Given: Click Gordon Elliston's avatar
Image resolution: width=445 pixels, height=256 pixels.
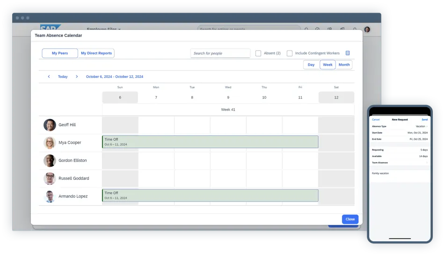Looking at the screenshot, I should [x=50, y=161].
